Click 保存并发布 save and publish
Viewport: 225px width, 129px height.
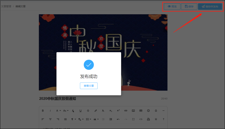(210, 6)
